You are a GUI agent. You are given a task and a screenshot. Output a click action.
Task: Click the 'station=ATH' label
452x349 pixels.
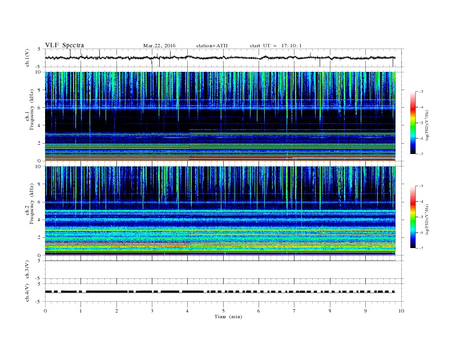tap(212, 46)
